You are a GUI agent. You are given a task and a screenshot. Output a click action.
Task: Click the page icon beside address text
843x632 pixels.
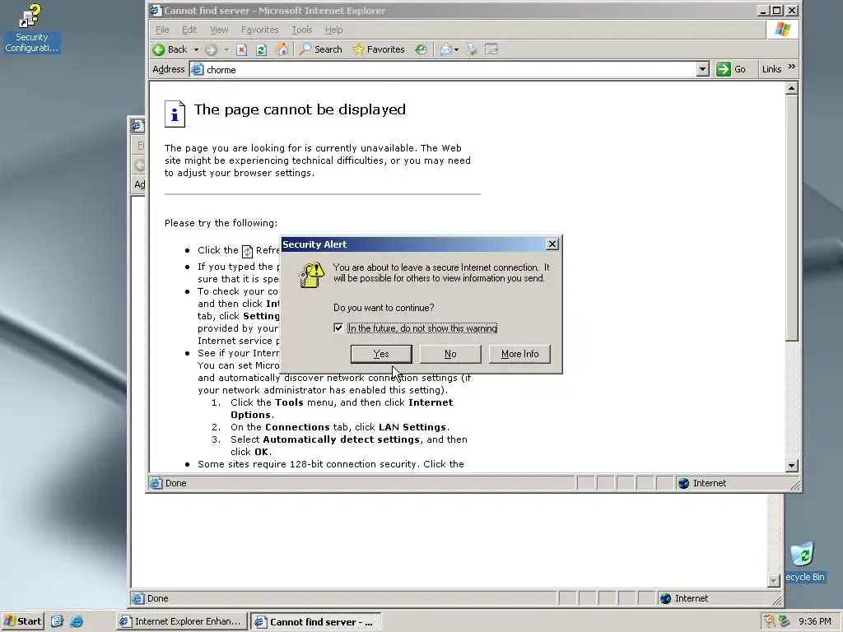pyautogui.click(x=198, y=70)
